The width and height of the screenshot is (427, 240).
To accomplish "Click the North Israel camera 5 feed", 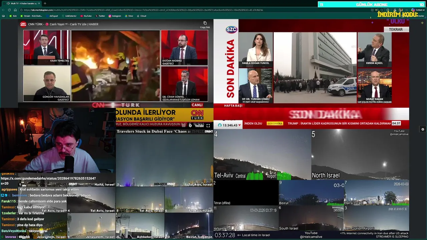I will point(360,155).
